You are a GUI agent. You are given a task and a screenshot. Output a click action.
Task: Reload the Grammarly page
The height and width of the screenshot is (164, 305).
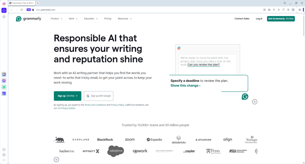21,10
